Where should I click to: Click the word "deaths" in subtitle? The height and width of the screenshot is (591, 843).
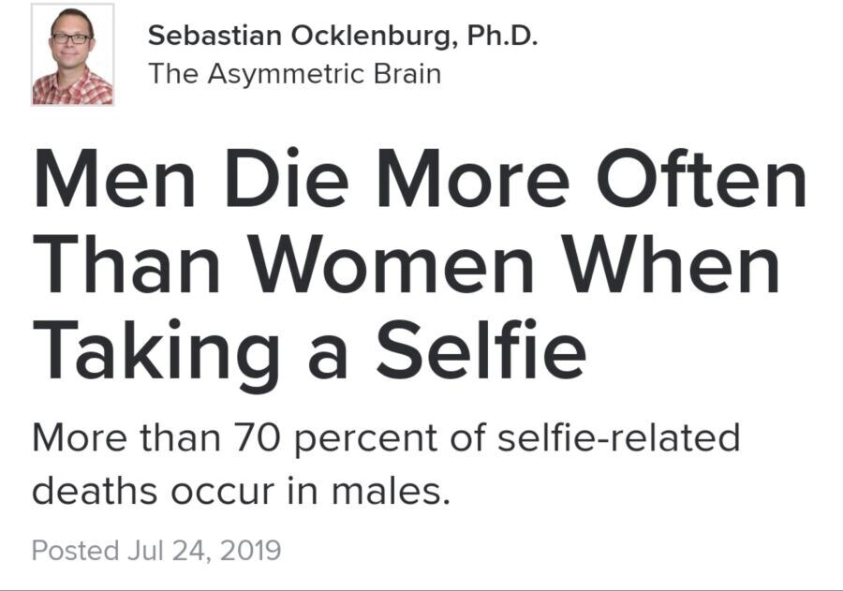[x=96, y=489]
